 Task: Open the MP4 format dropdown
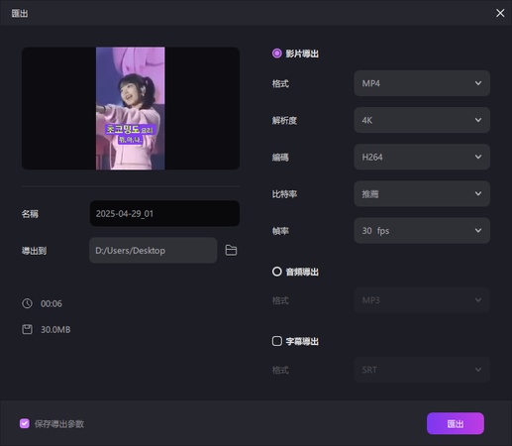(422, 83)
